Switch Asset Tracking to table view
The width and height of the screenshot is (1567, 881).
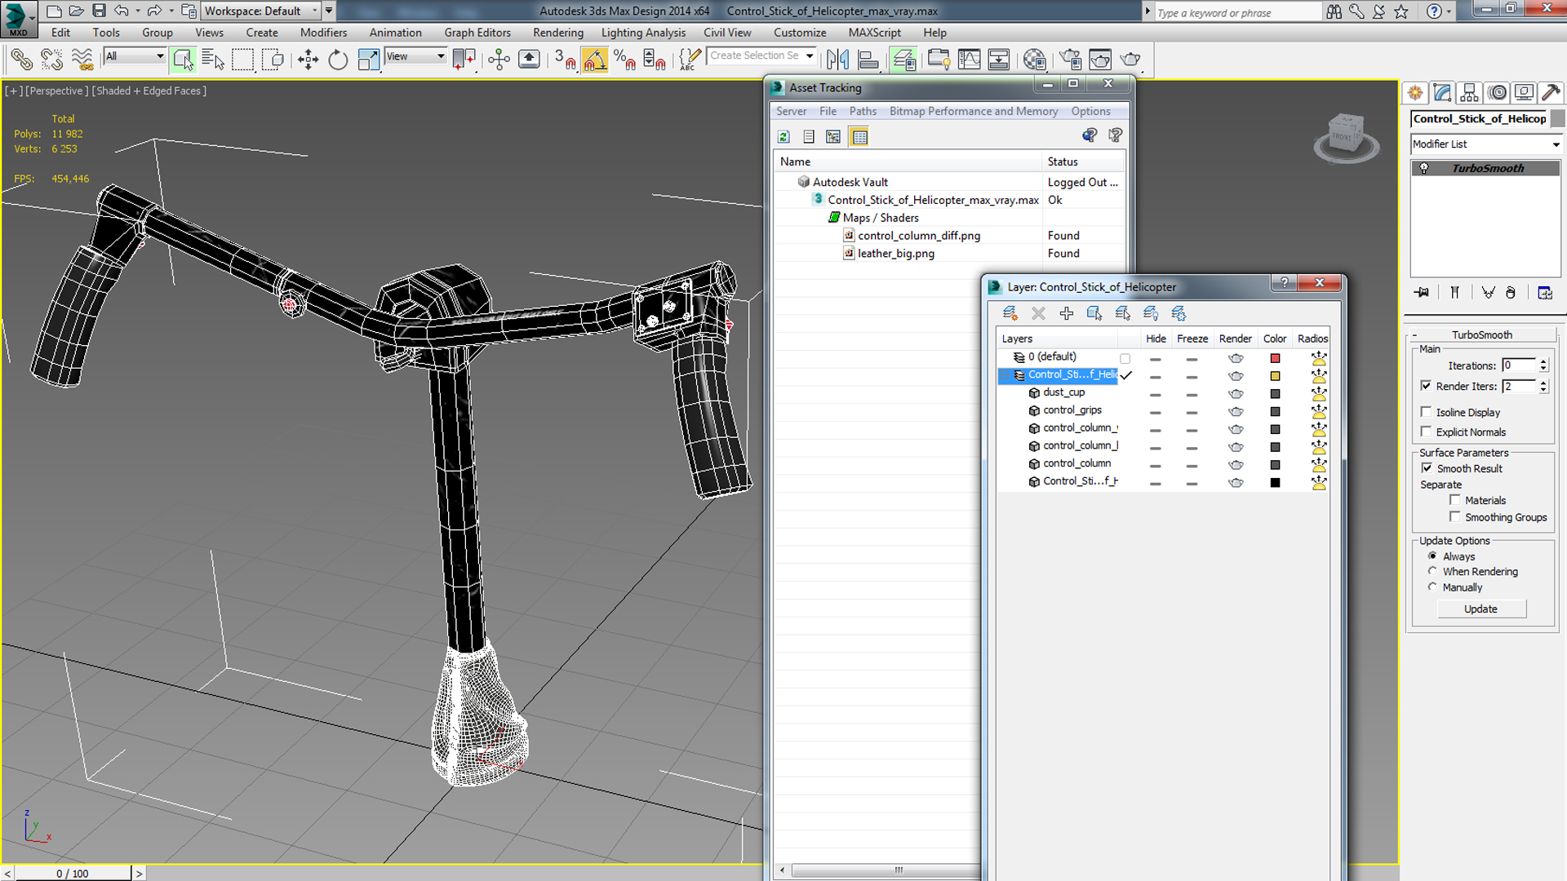(x=859, y=136)
